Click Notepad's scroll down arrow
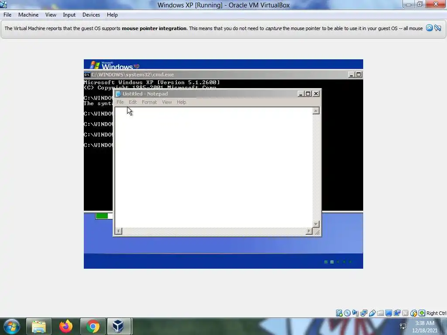This screenshot has height=335, width=447. coord(316,224)
